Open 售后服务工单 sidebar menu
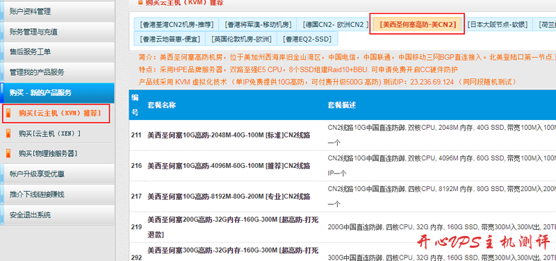The height and width of the screenshot is (261, 556). 58,52
